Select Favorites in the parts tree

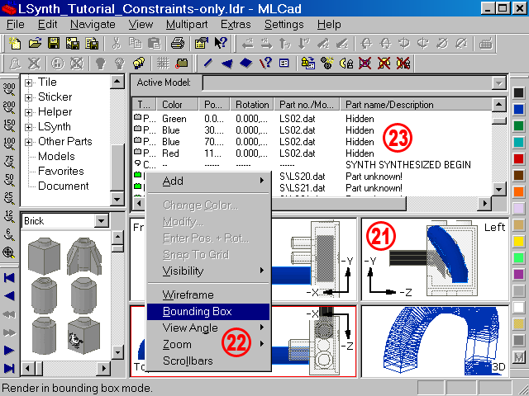(x=61, y=171)
